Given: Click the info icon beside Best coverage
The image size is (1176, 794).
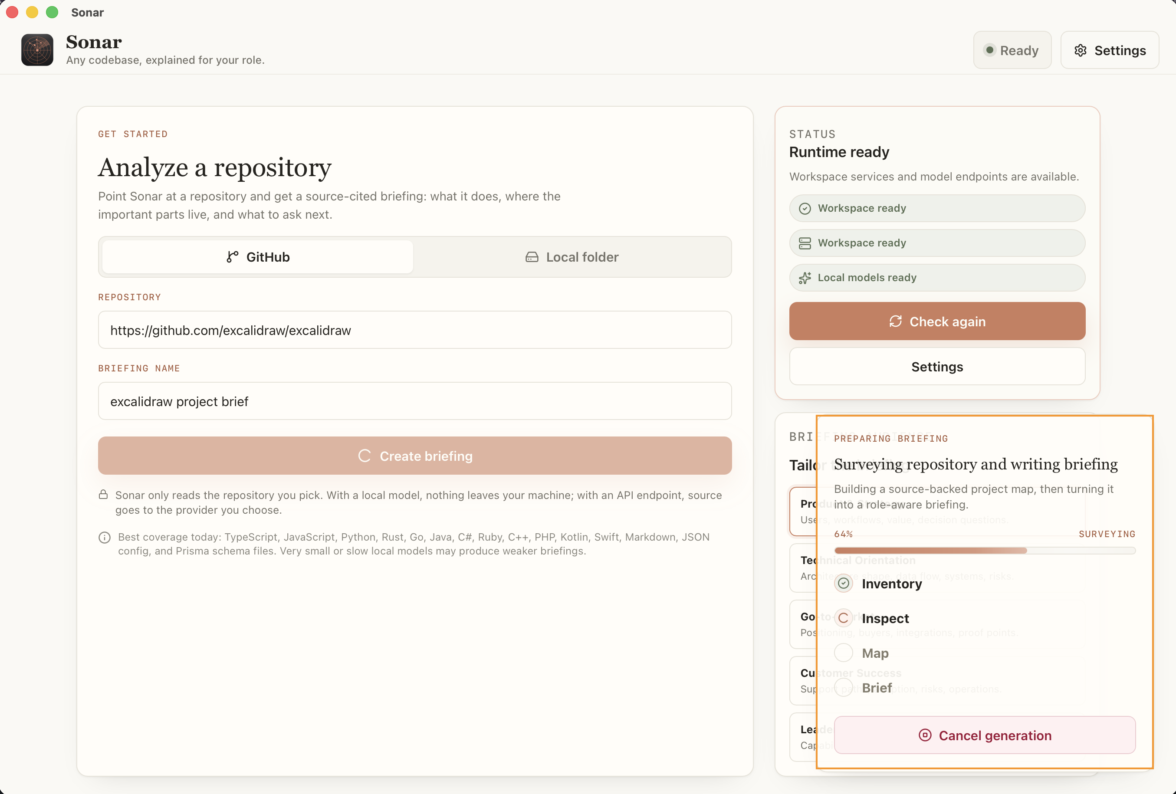Looking at the screenshot, I should 104,538.
